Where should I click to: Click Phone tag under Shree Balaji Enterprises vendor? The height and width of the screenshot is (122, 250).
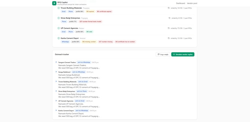coord(64,22)
